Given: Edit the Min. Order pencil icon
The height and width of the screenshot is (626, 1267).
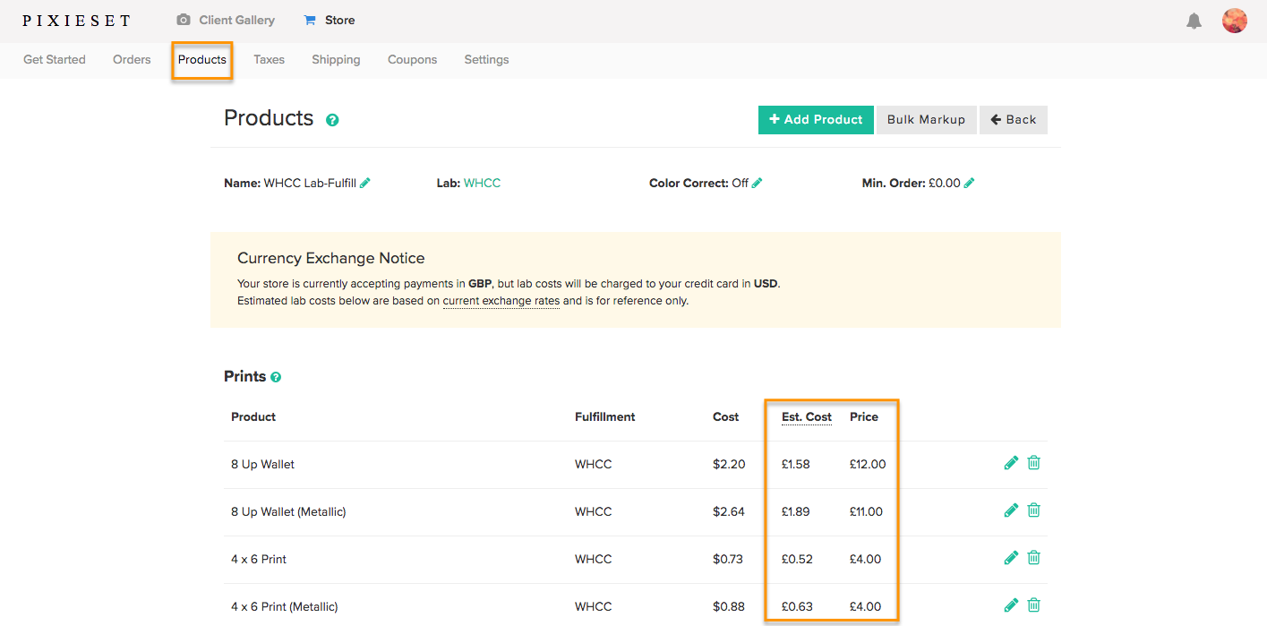Looking at the screenshot, I should pos(970,183).
